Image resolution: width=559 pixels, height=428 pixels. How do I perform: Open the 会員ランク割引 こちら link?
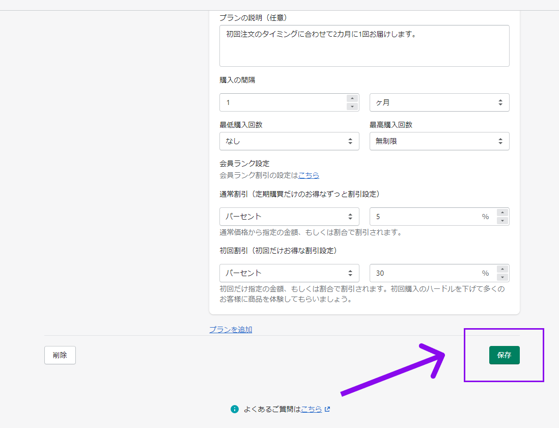[x=309, y=175]
